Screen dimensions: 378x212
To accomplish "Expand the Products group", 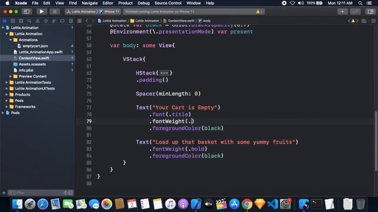I will click(x=6, y=94).
